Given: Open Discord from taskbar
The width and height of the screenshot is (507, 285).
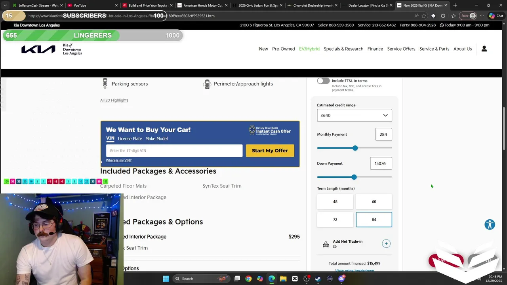Looking at the screenshot, I should click(341, 279).
